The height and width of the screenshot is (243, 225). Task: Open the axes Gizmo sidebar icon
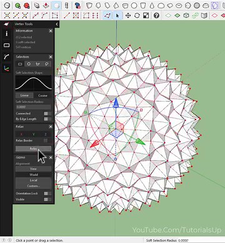pos(7,68)
